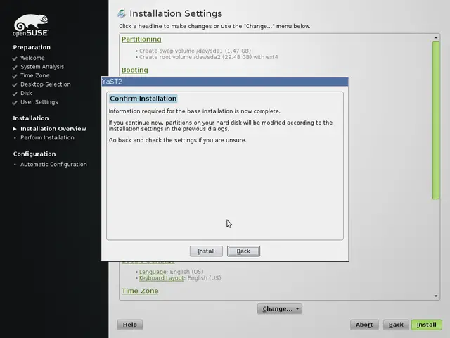The height and width of the screenshot is (338, 450).
Task: Click the Confirm Installation heading
Action: 143,99
